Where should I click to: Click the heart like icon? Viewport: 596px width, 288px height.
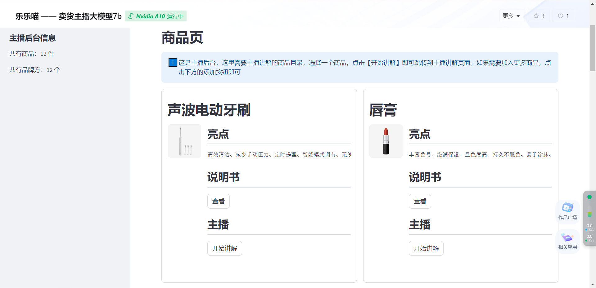[560, 16]
